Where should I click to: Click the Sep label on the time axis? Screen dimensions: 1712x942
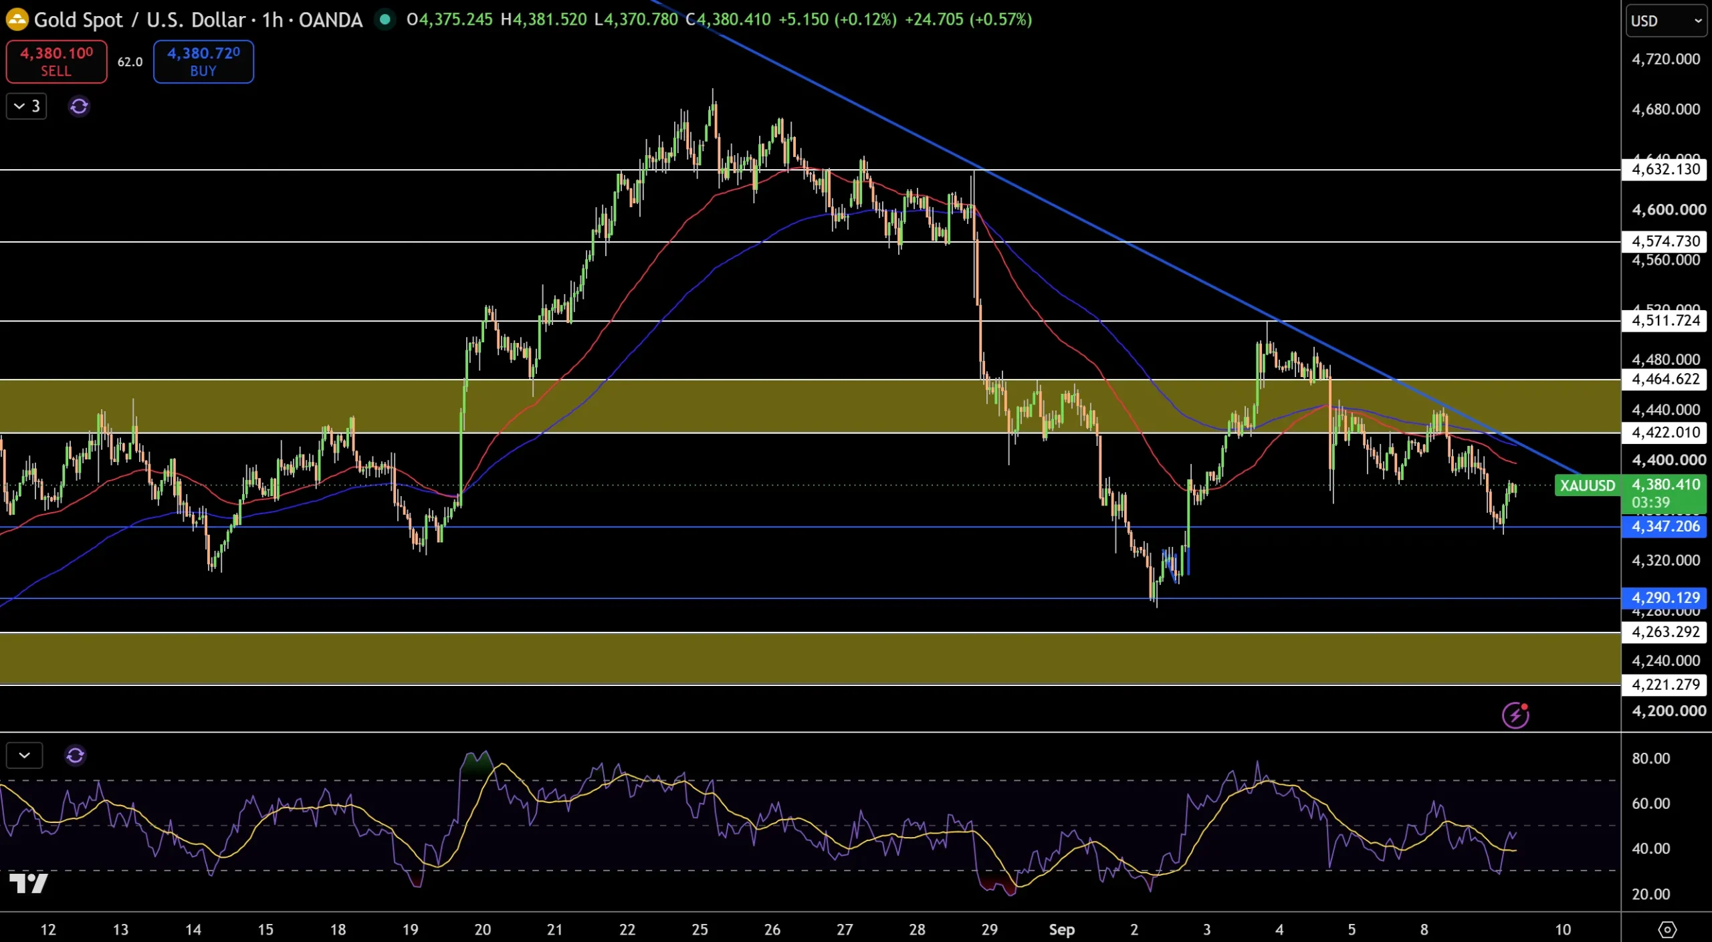coord(1062,929)
